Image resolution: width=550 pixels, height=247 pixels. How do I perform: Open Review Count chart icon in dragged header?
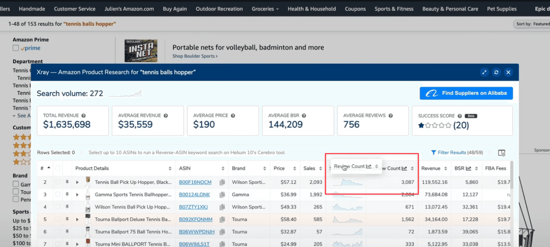point(369,166)
